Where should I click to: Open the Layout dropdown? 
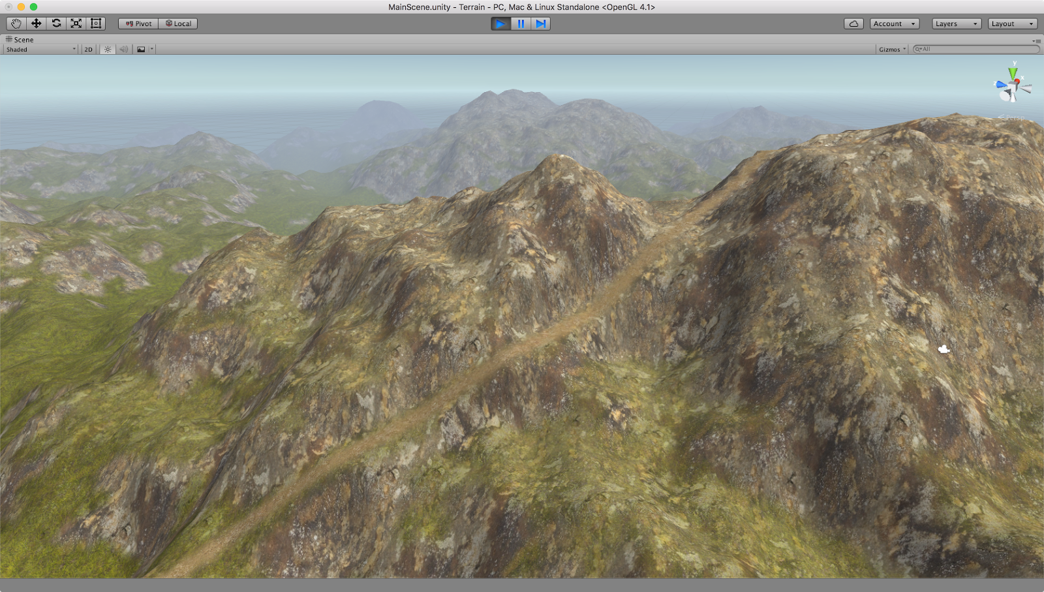pos(1012,23)
